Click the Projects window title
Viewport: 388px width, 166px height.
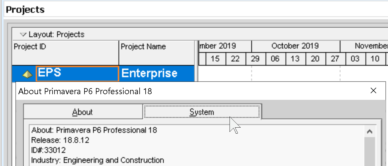coord(25,9)
